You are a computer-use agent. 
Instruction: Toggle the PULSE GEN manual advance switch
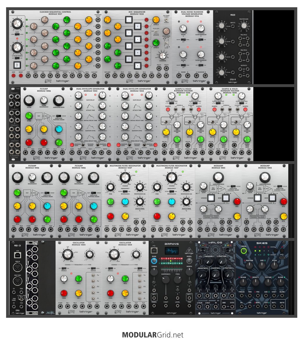point(156,31)
